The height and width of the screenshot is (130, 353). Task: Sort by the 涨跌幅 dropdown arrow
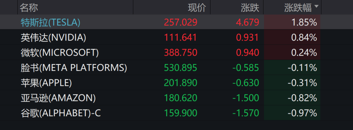[316, 7]
